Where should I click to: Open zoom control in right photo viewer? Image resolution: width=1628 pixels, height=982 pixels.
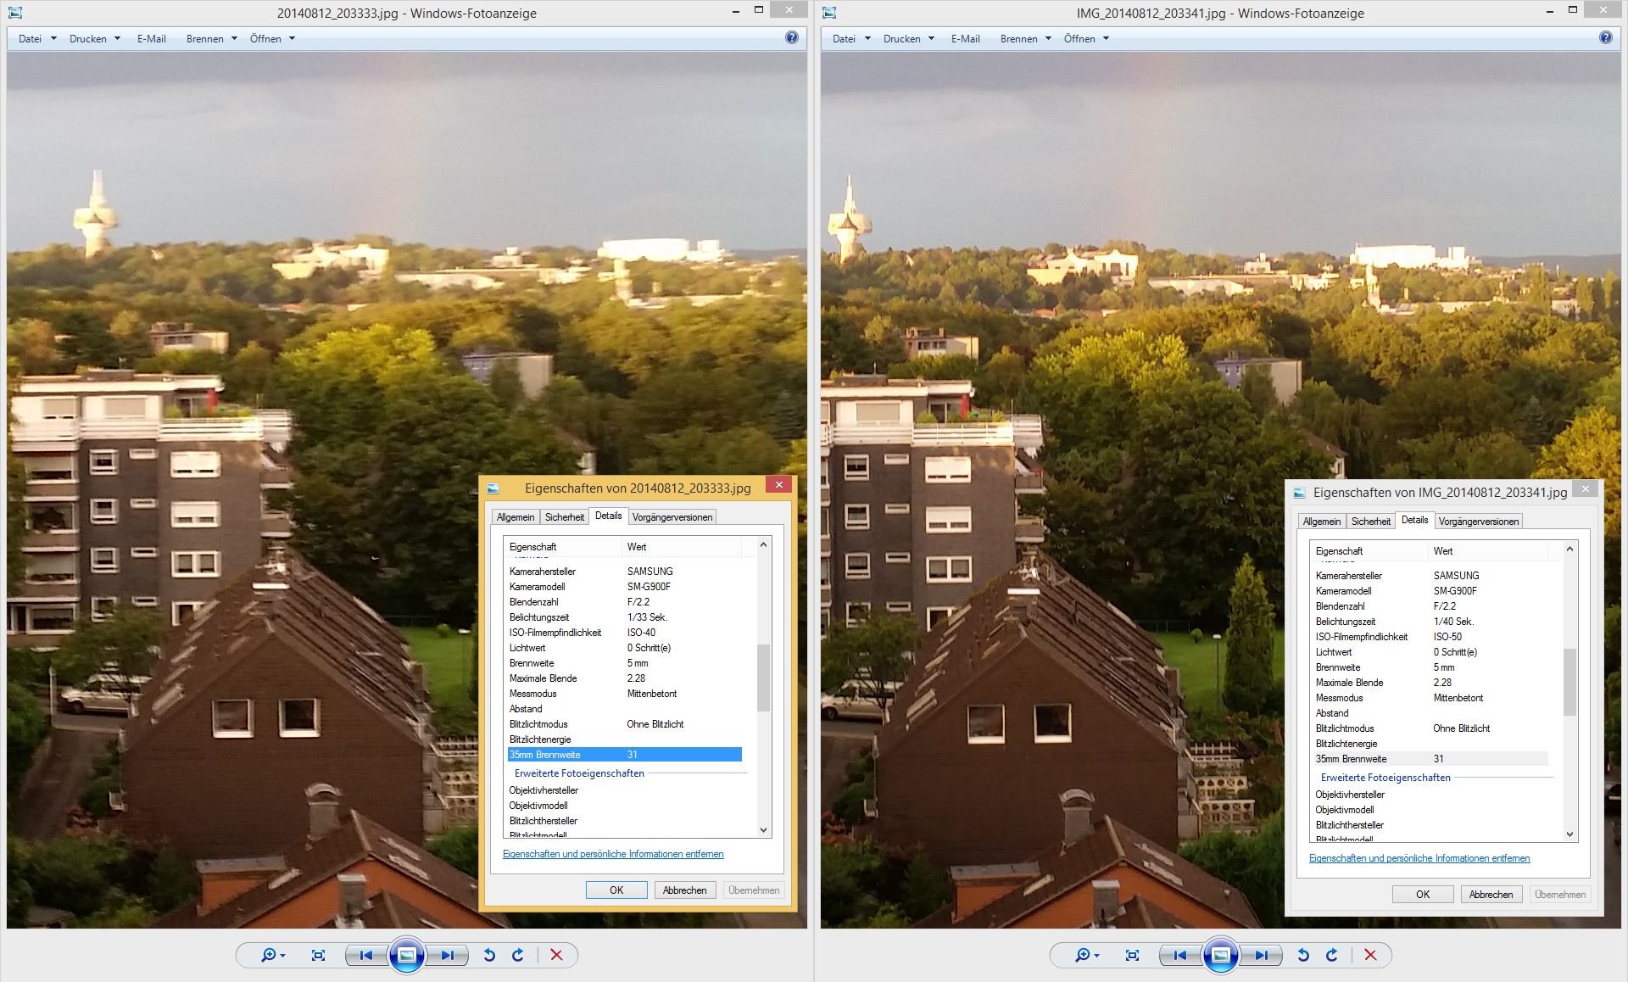tap(1086, 955)
